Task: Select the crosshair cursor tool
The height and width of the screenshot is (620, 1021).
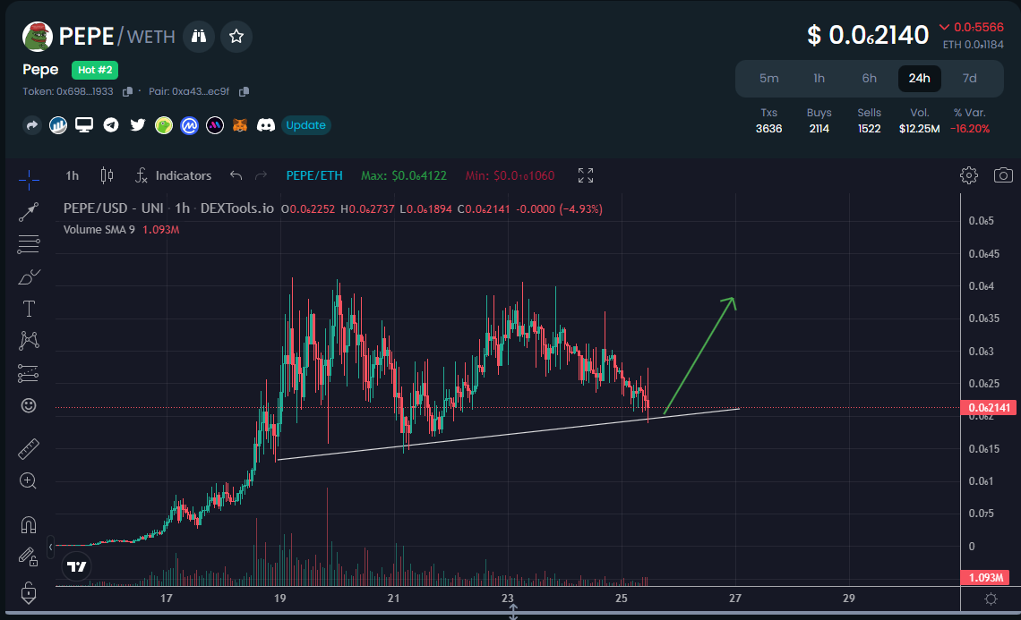Action: point(29,180)
